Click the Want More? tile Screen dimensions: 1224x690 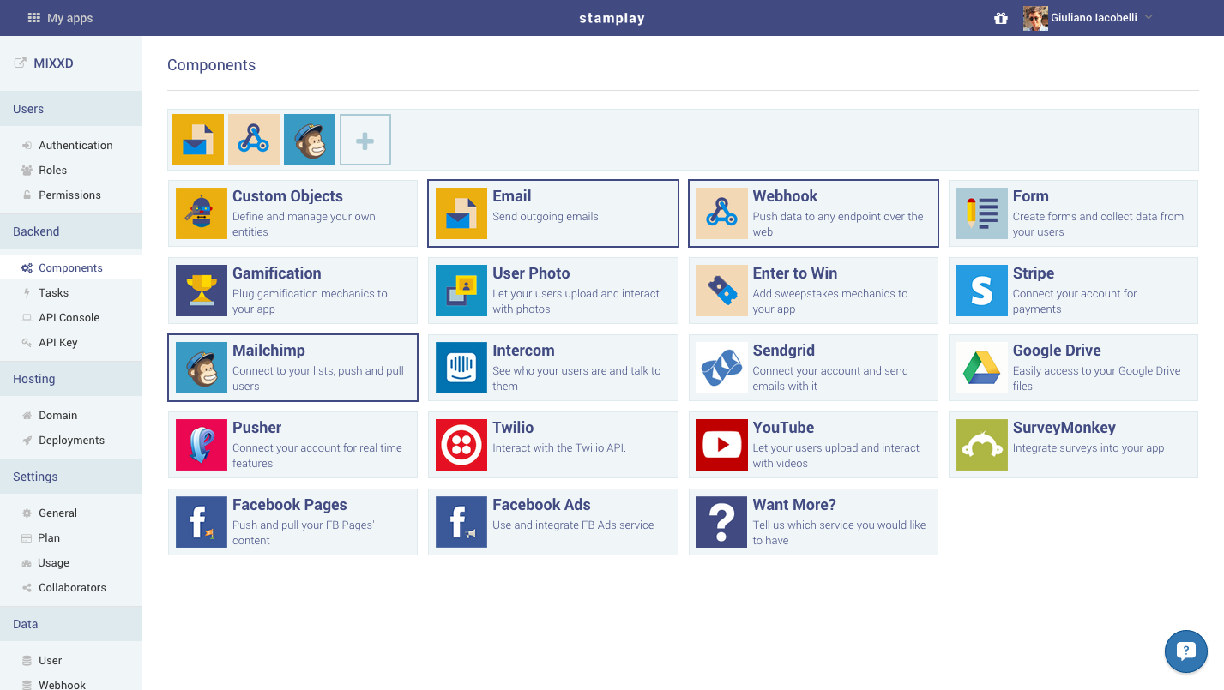point(813,522)
